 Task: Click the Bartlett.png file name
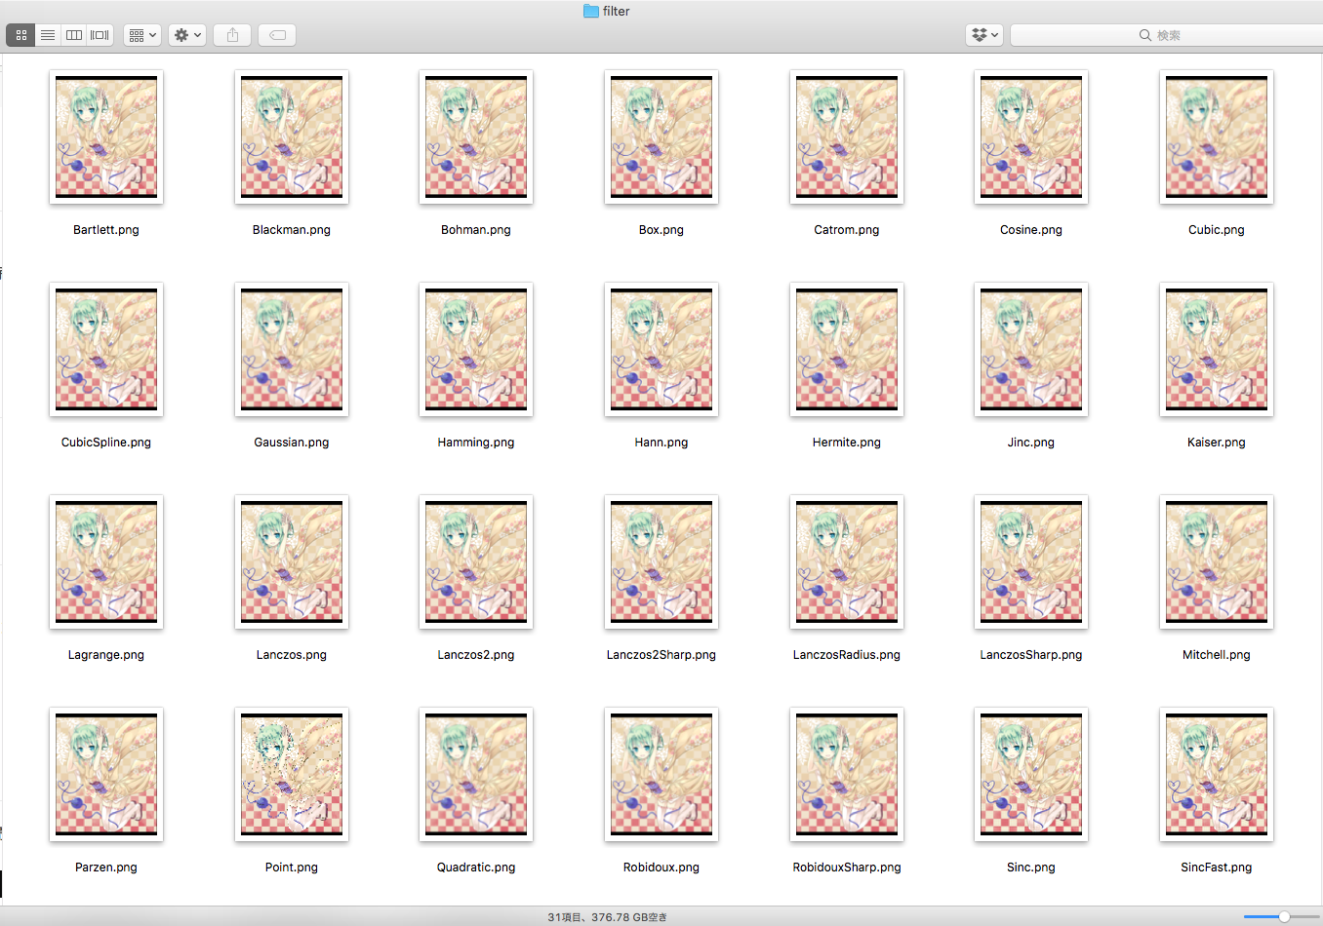(106, 230)
